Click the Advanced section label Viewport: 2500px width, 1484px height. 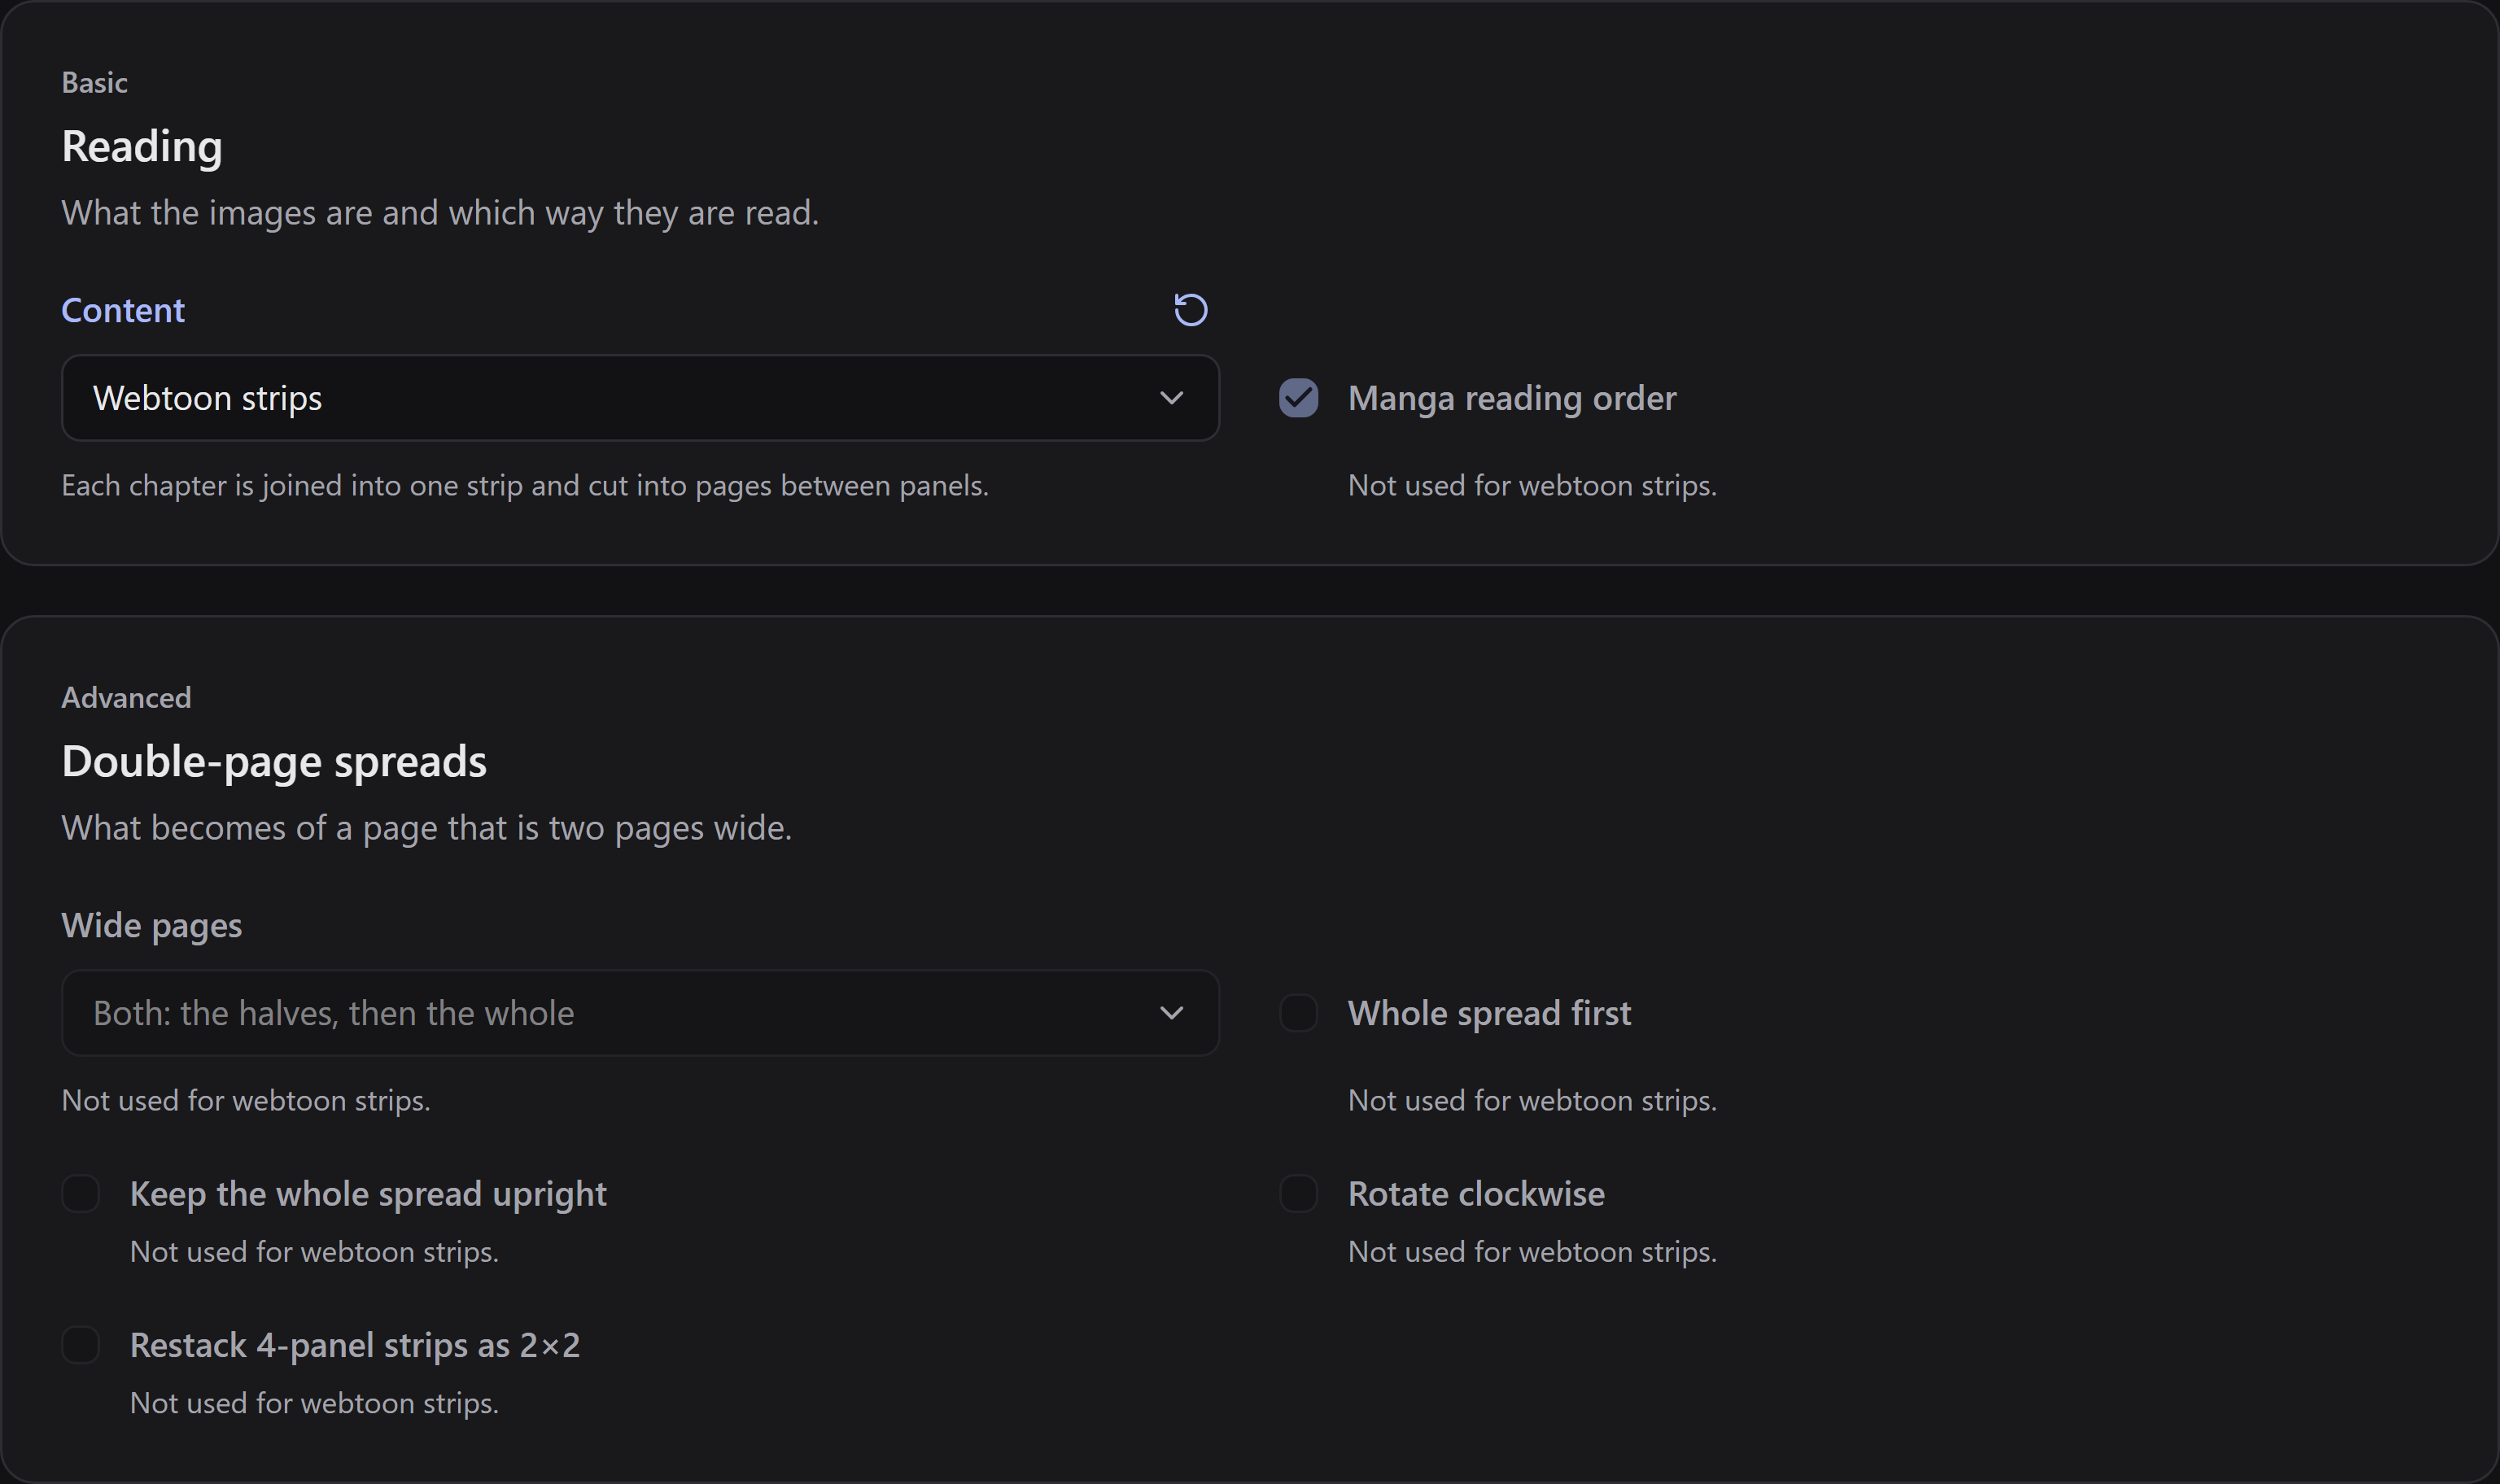pos(126,698)
